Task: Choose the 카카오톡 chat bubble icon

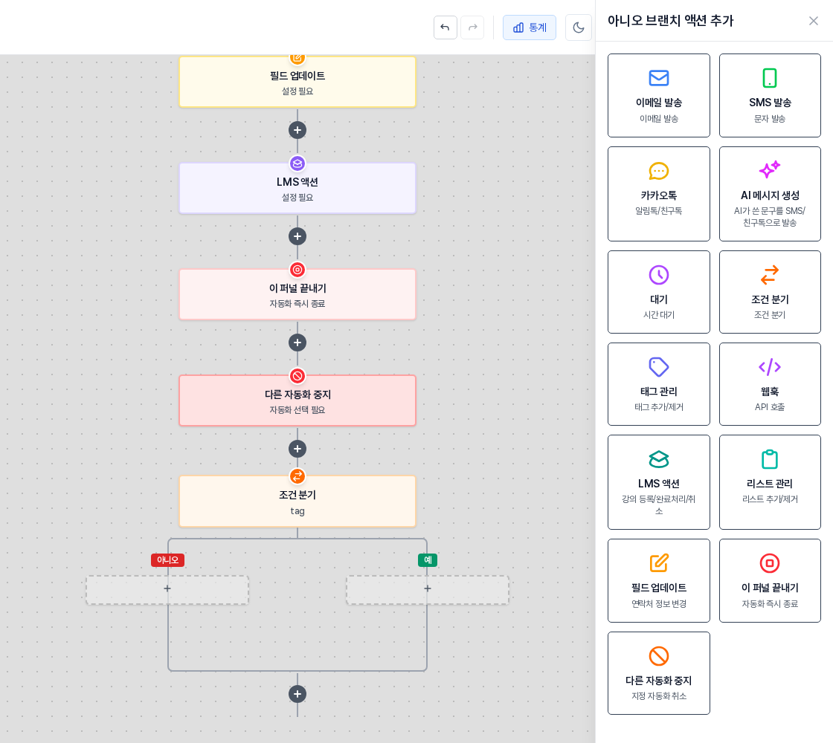Action: [659, 171]
